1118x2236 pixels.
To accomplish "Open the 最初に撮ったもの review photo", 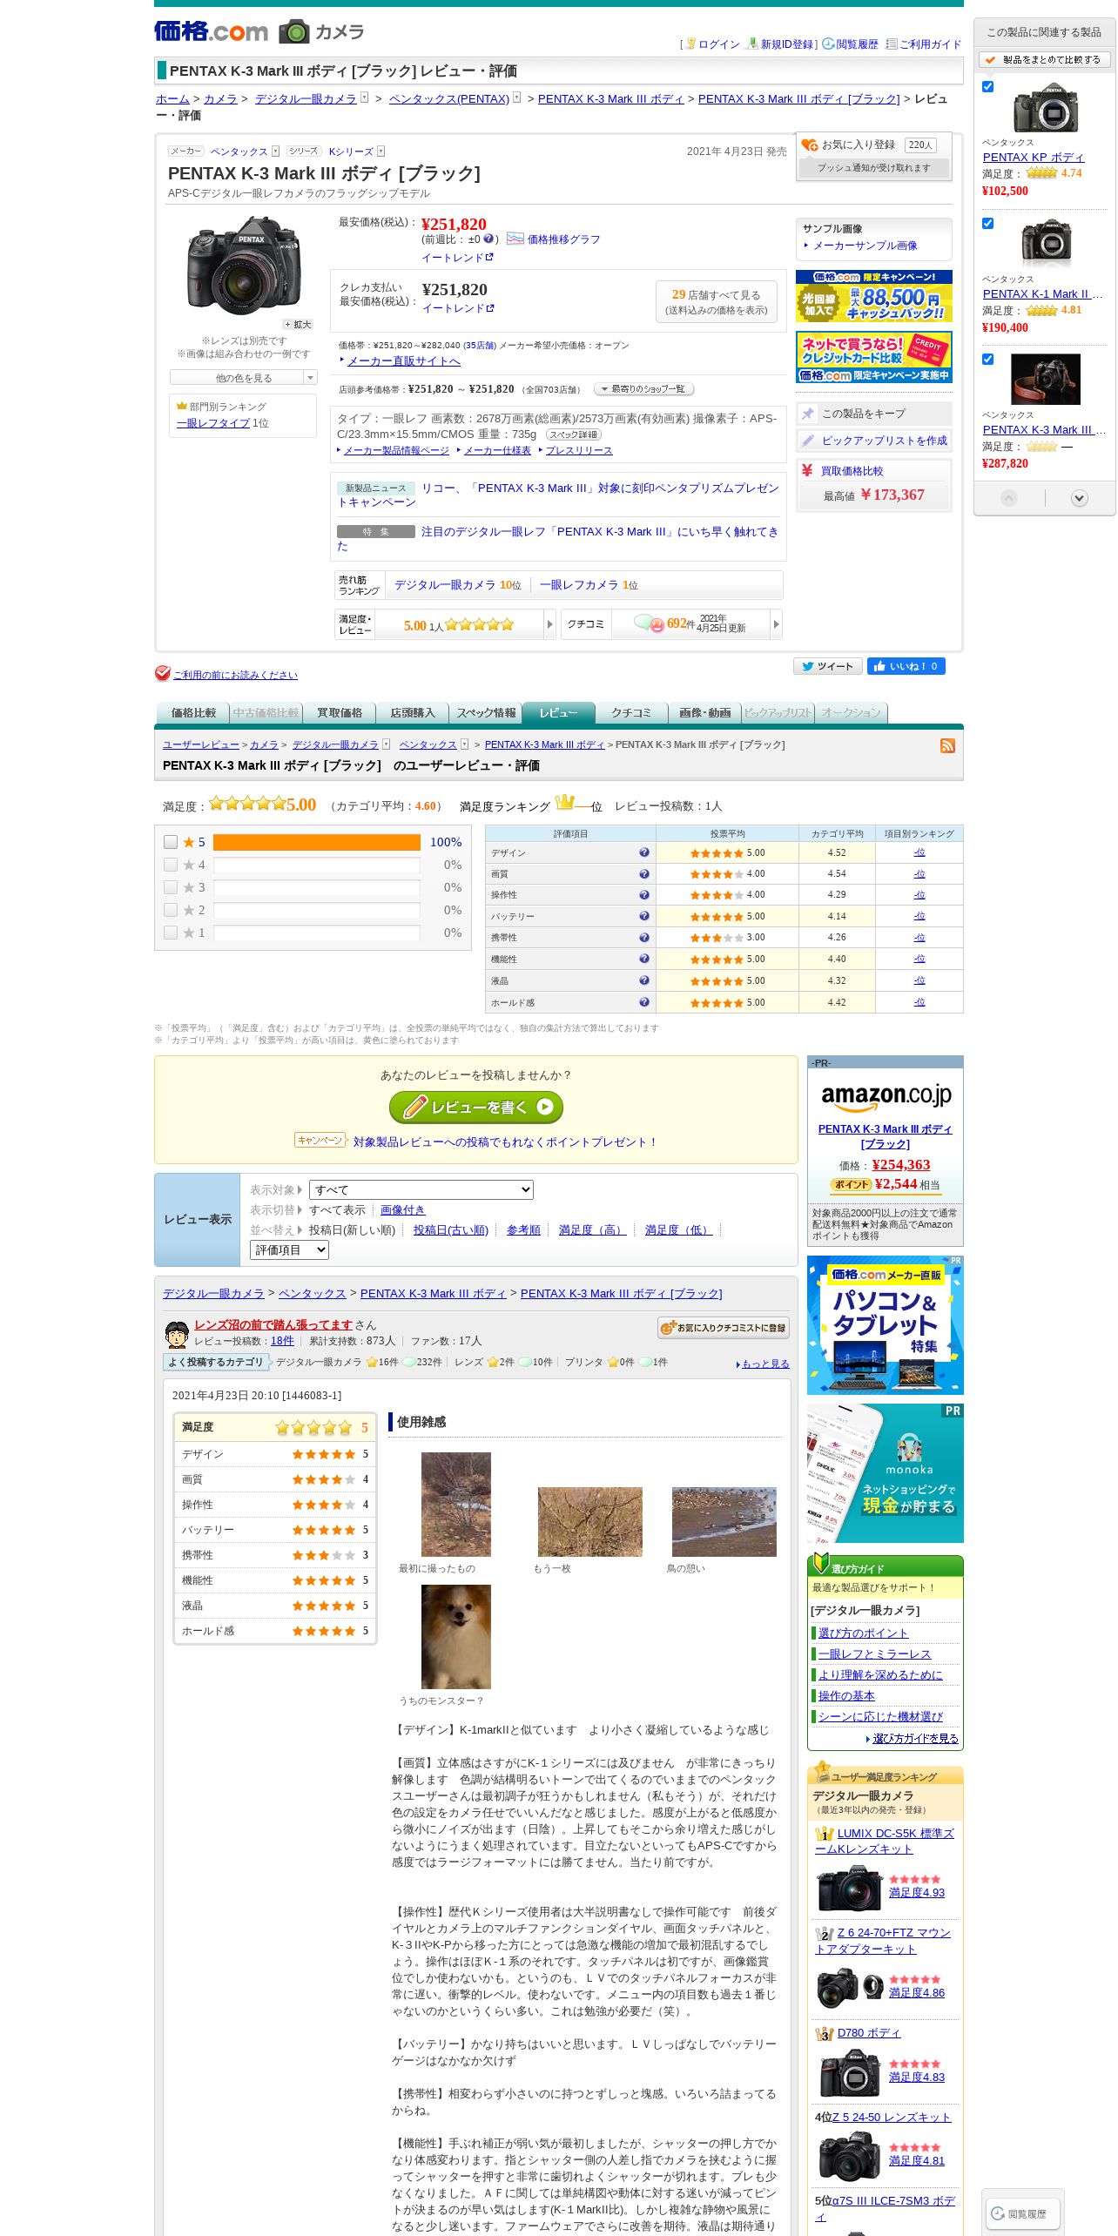I will coord(456,1505).
